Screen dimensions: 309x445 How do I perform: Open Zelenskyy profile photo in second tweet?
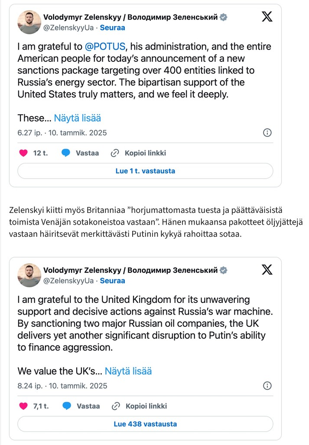point(29,275)
